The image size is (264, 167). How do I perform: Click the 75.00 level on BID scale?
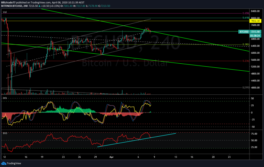(x=254, y=134)
